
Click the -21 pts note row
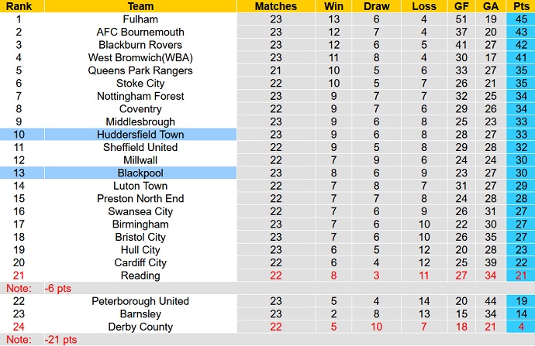coord(62,340)
